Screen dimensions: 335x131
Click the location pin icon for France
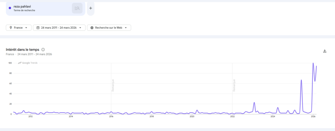pos(11,28)
